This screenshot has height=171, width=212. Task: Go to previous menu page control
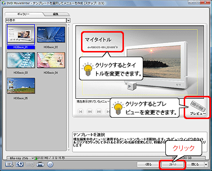pyautogui.click(x=90, y=111)
